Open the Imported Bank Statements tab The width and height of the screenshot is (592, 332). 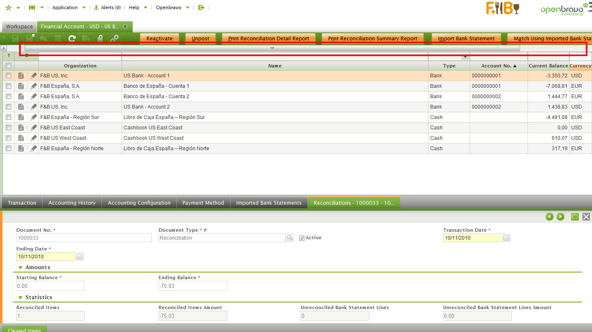pyautogui.click(x=269, y=203)
